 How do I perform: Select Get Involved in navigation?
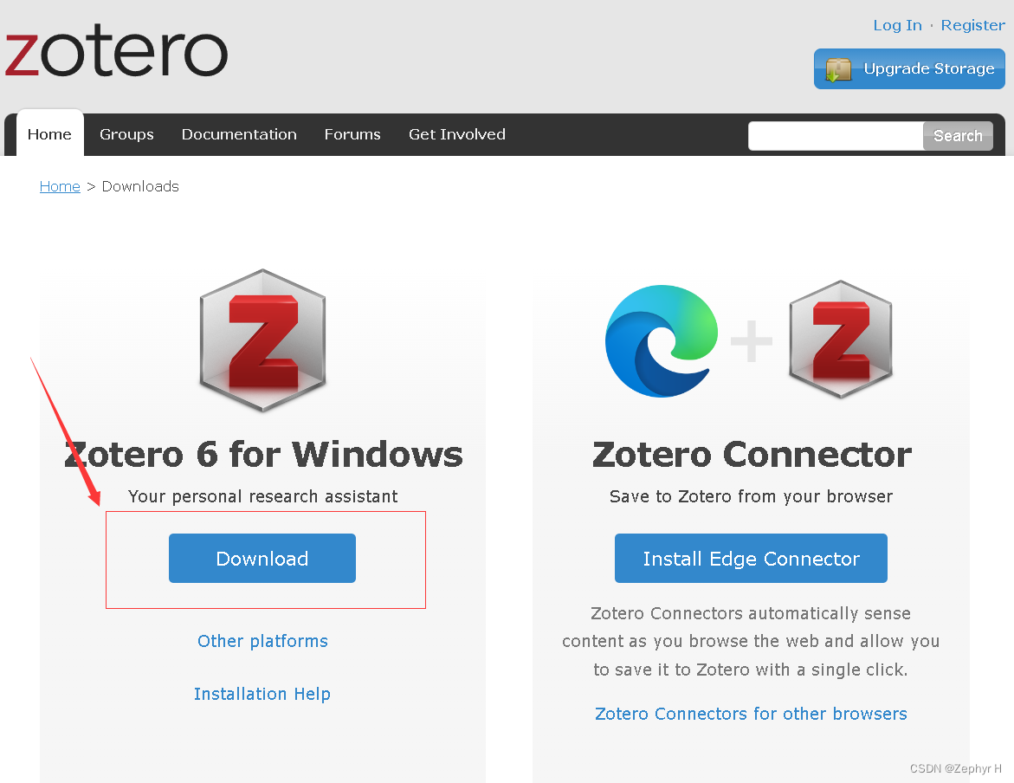click(x=457, y=134)
